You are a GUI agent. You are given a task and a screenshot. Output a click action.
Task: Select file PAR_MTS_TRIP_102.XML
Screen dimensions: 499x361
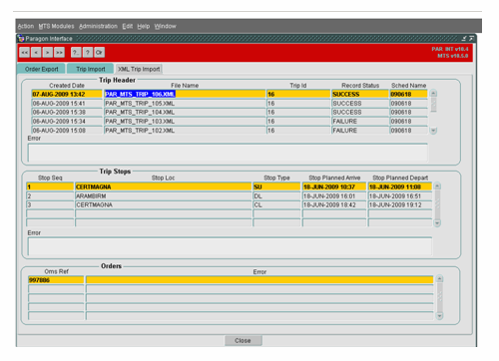(185, 131)
